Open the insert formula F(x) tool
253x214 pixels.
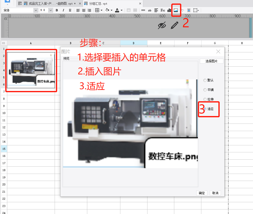pos(163,10)
